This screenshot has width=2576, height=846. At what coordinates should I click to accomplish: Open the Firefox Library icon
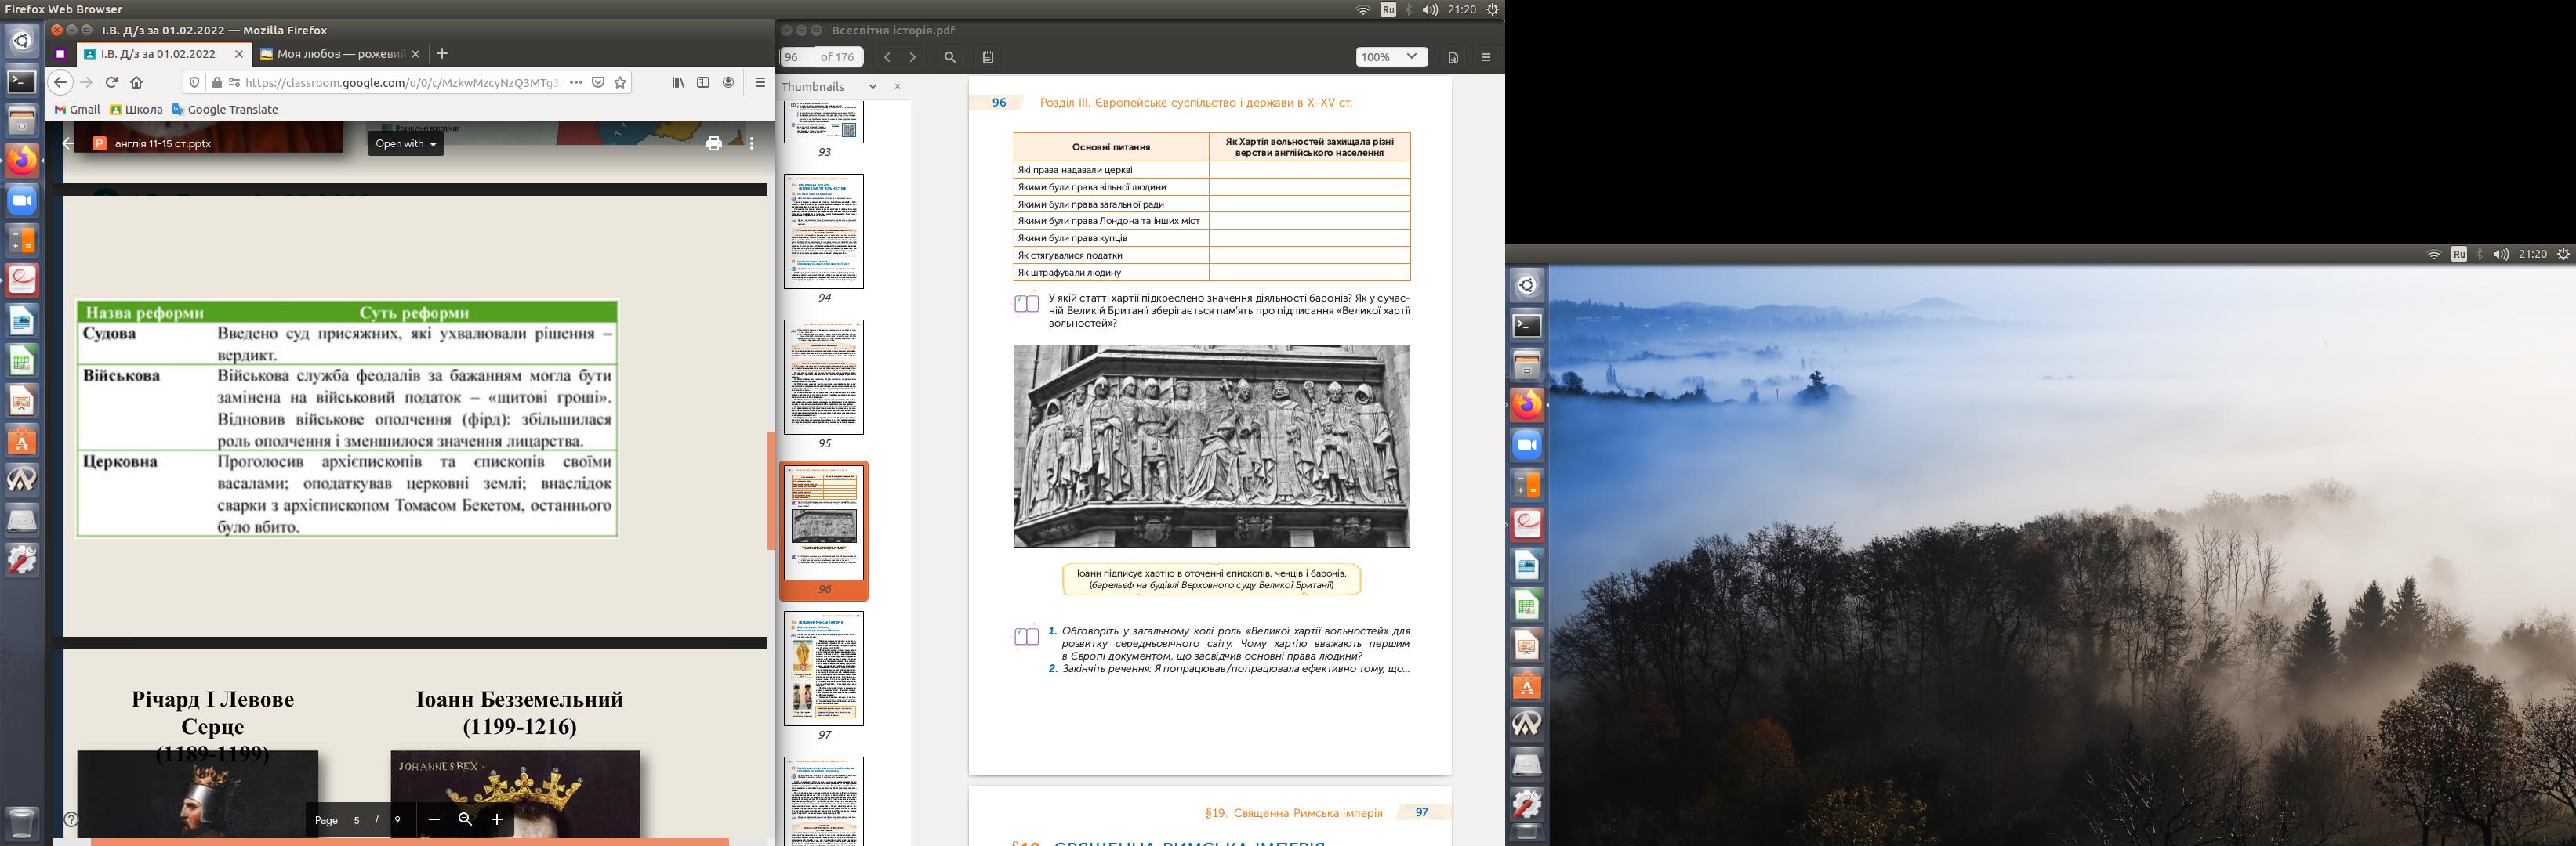coord(678,83)
